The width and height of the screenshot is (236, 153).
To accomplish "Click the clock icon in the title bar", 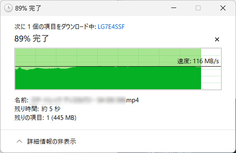I will click(x=8, y=8).
